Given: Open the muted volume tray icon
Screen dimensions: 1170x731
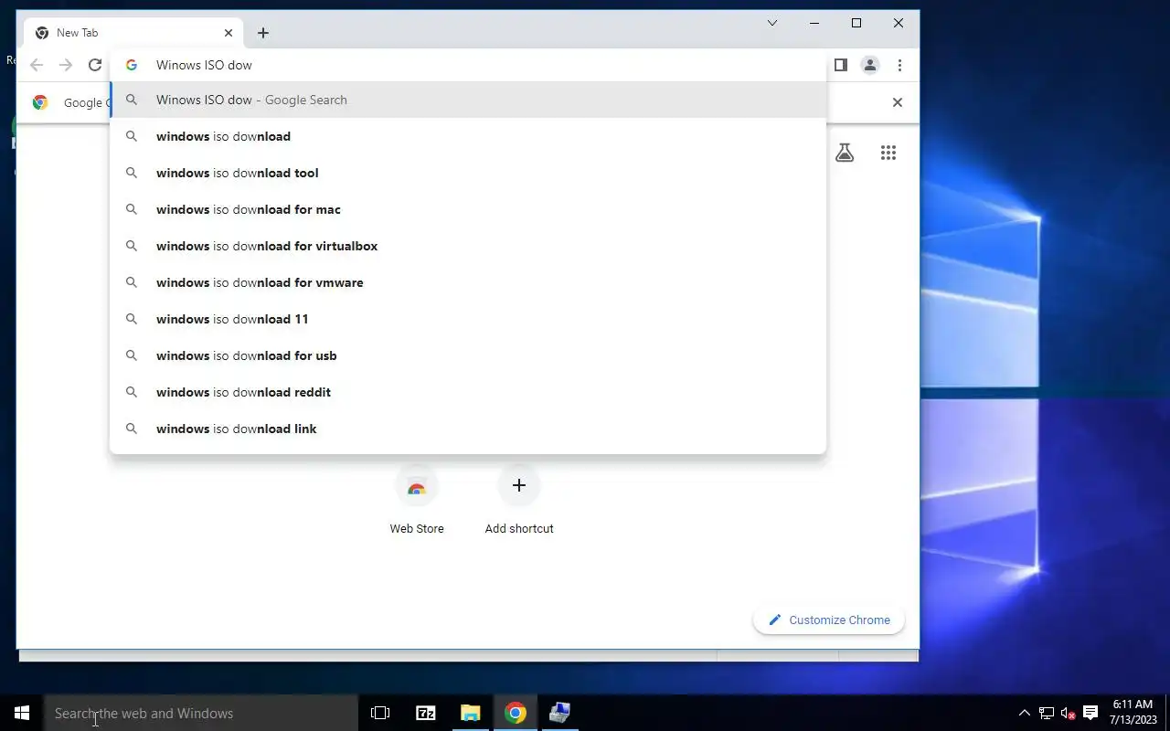Looking at the screenshot, I should [x=1068, y=713].
